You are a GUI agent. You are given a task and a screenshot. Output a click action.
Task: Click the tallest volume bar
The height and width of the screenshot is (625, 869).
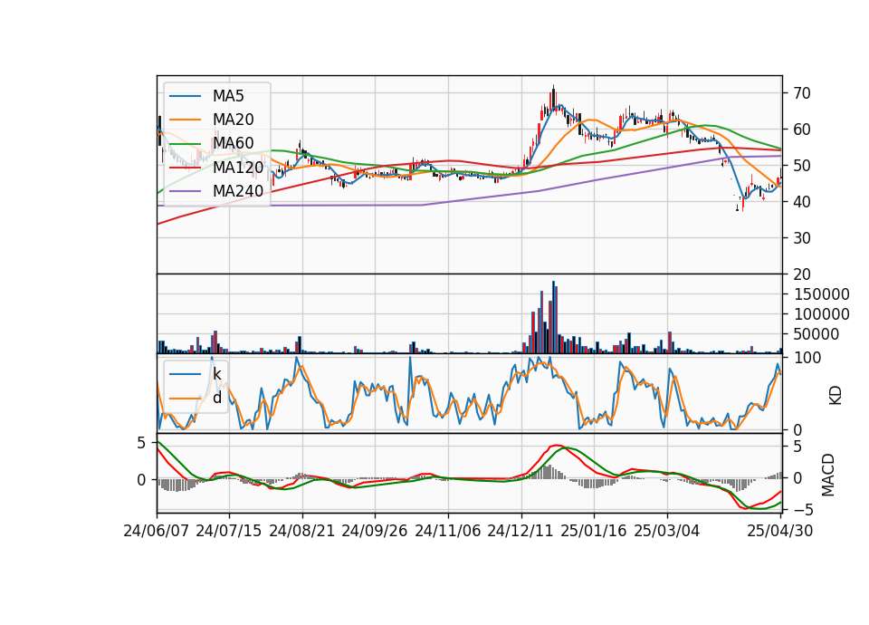point(553,317)
